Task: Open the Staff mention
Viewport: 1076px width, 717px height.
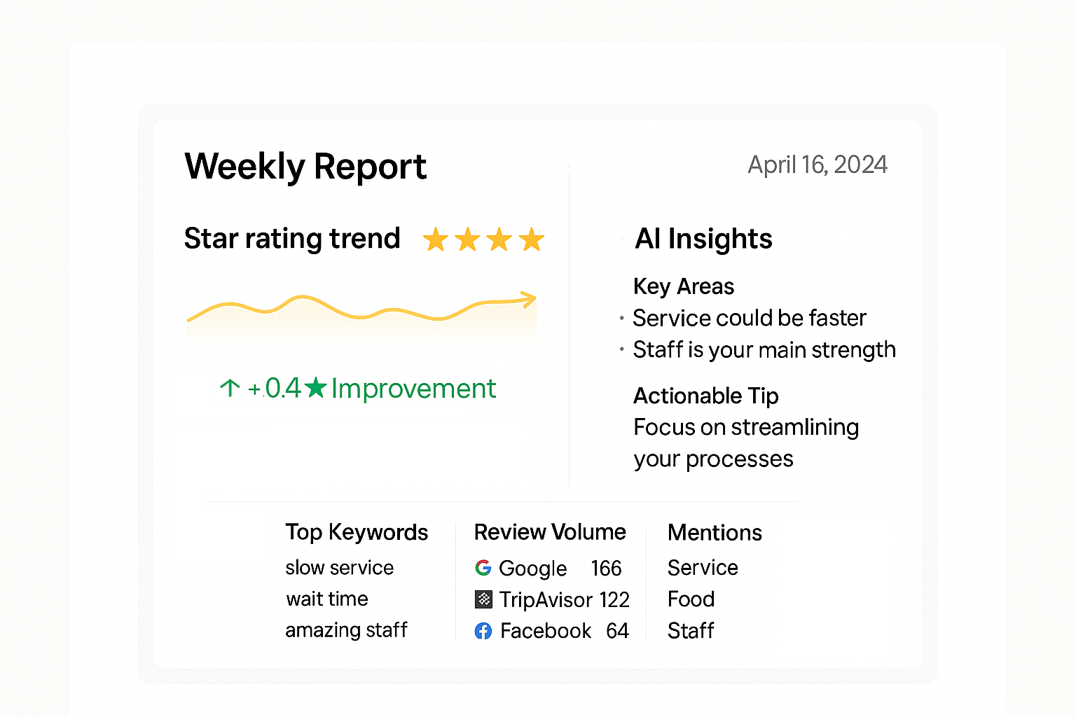Action: [x=691, y=631]
